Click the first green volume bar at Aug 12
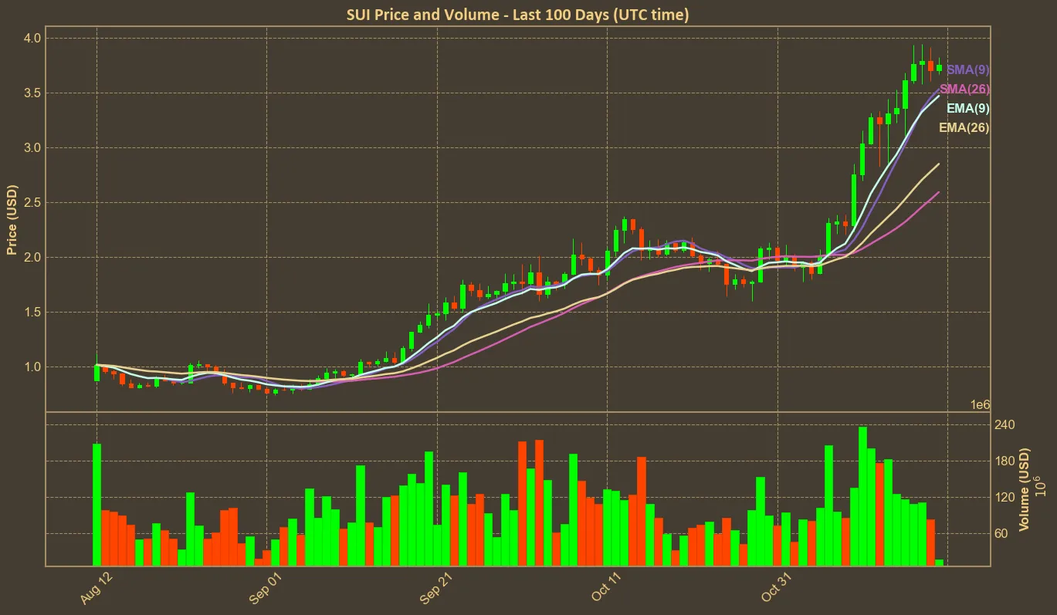 tap(97, 505)
